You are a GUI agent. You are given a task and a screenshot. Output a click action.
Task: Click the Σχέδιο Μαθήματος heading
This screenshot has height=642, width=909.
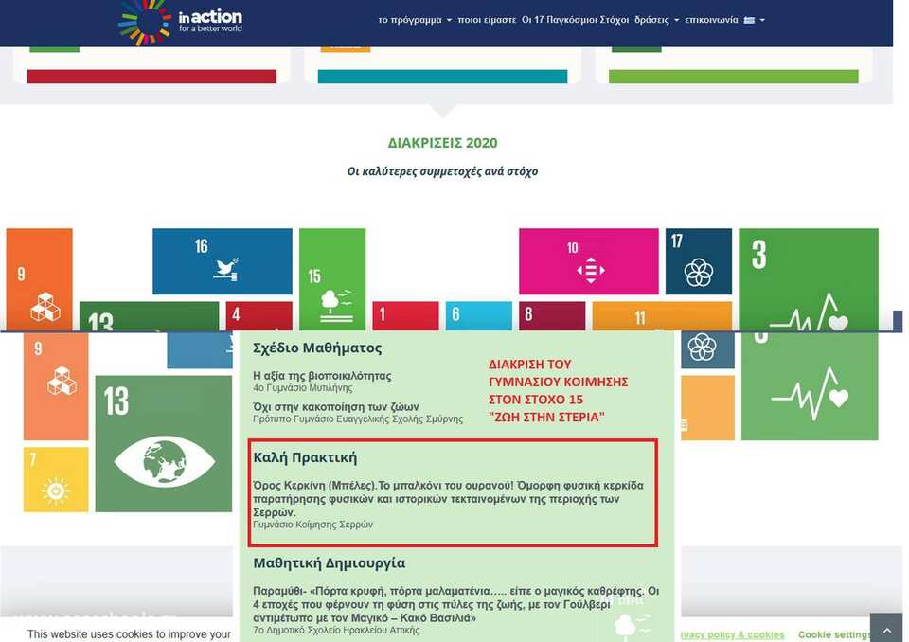click(318, 348)
